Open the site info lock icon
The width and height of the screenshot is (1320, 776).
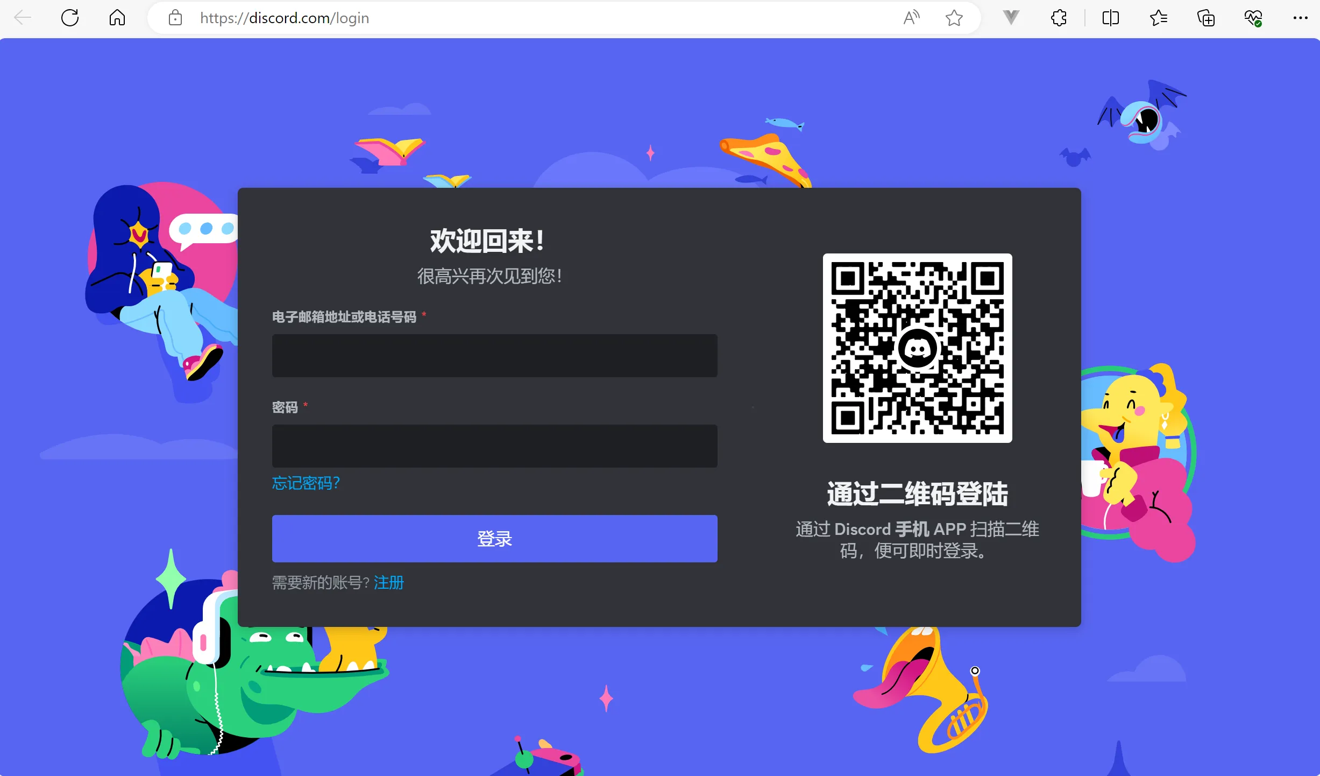pos(175,18)
